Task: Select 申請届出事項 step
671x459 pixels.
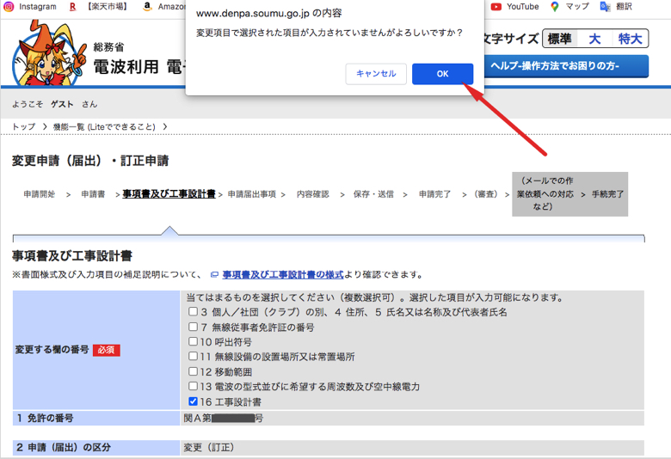Action: (x=251, y=194)
